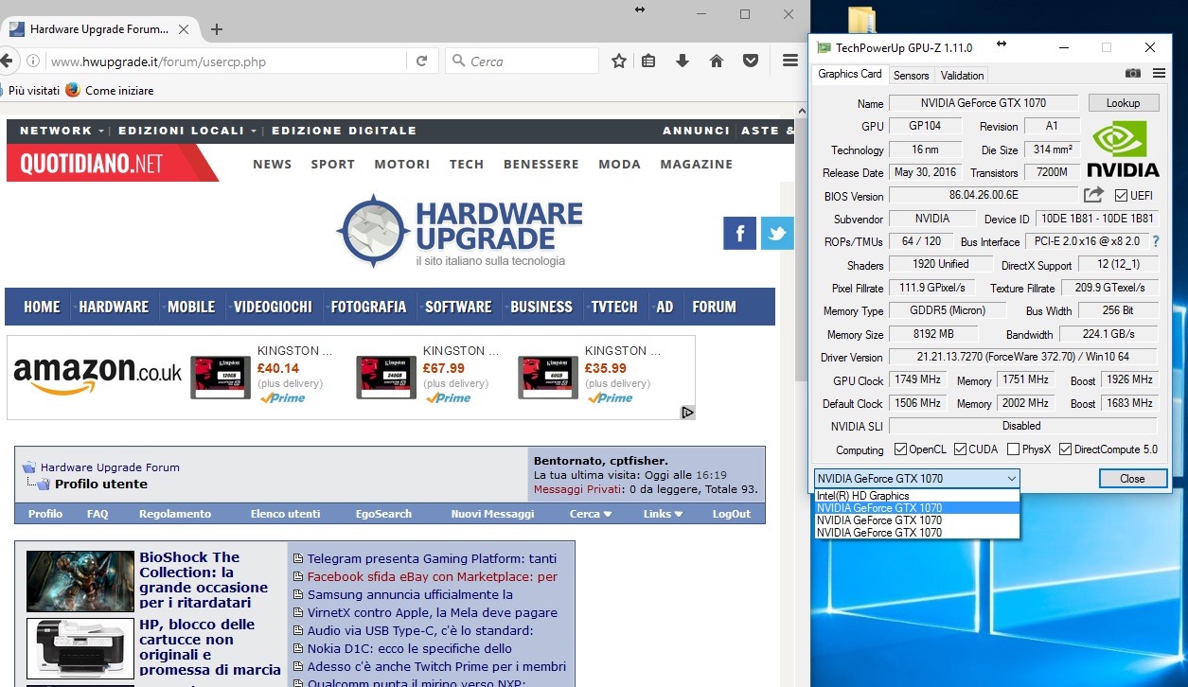The width and height of the screenshot is (1188, 687).
Task: Click the Kingston £40.14 SSD ad item
Action: click(261, 376)
